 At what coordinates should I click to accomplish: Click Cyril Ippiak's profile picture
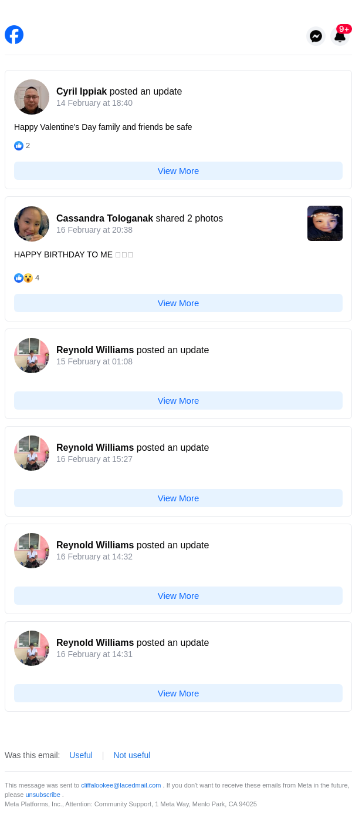pyautogui.click(x=32, y=97)
